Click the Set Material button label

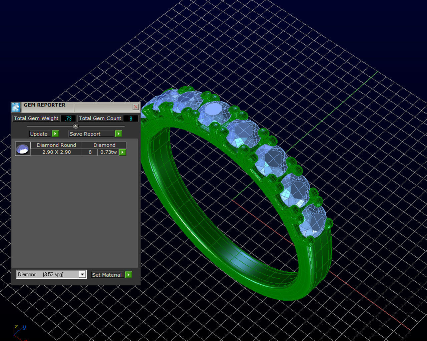107,275
